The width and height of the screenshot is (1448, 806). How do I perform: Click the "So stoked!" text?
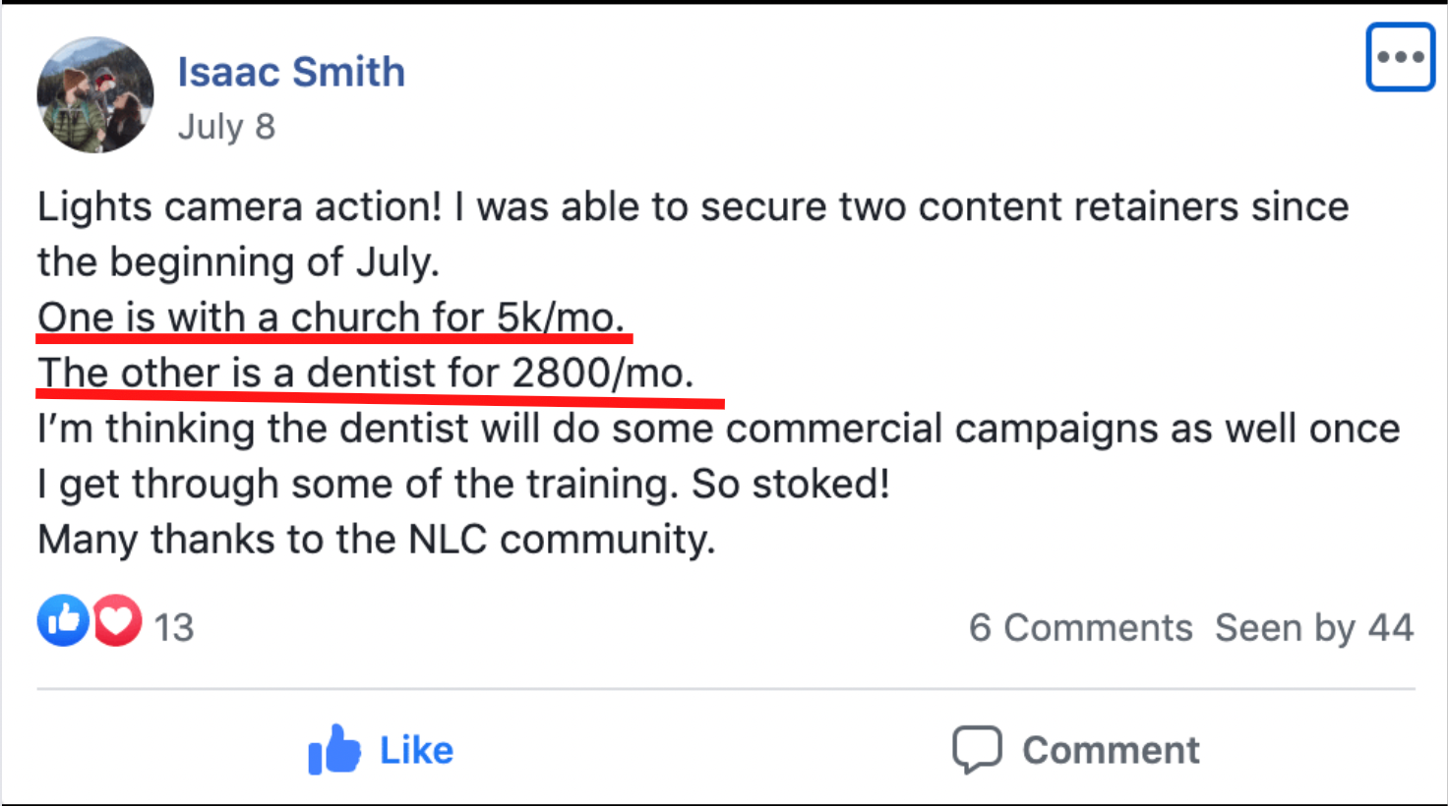click(790, 484)
